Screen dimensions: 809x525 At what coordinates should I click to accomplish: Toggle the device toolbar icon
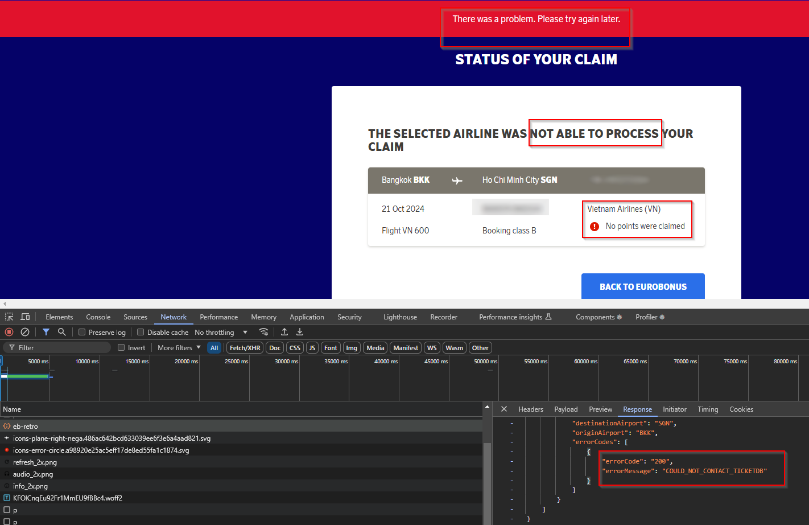25,317
